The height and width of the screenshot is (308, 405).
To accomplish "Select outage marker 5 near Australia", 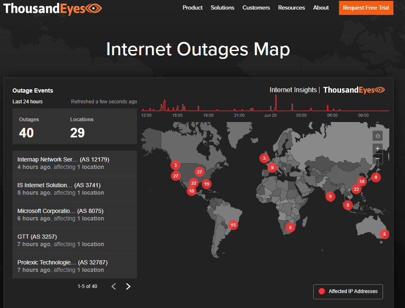I will coord(384,235).
